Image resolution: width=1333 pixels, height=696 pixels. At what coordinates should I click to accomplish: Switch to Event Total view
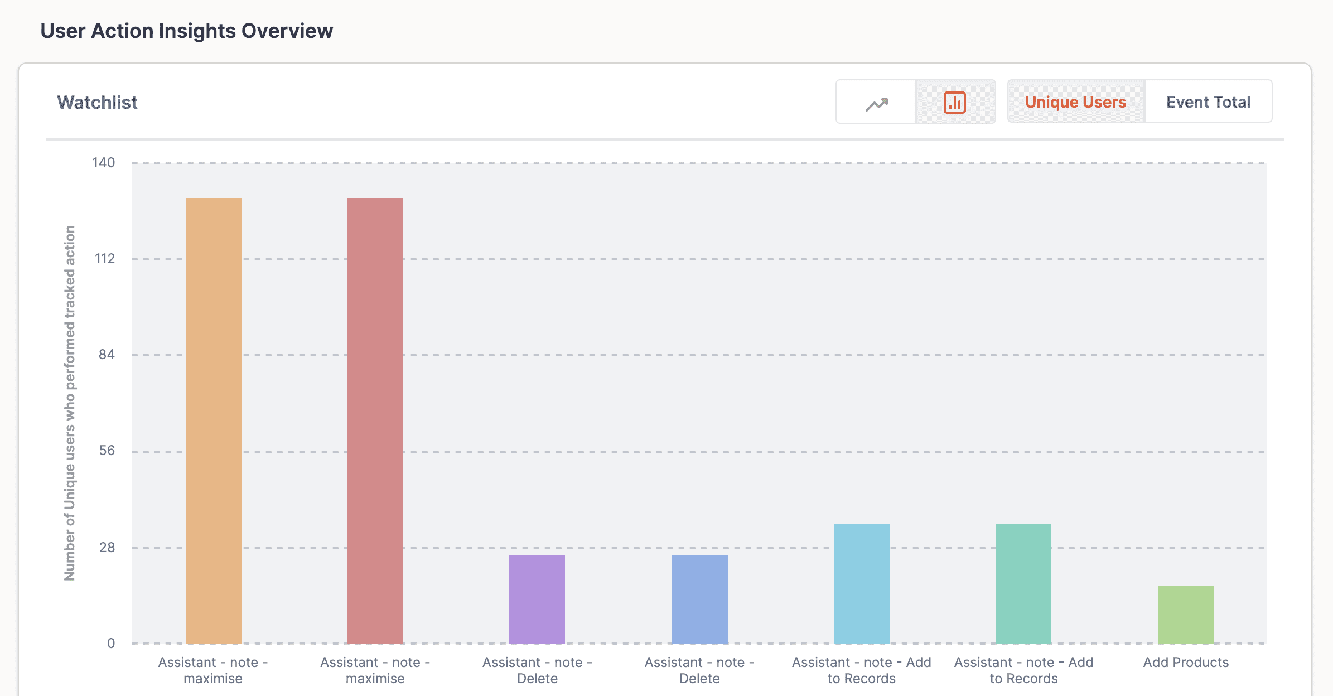pos(1208,102)
